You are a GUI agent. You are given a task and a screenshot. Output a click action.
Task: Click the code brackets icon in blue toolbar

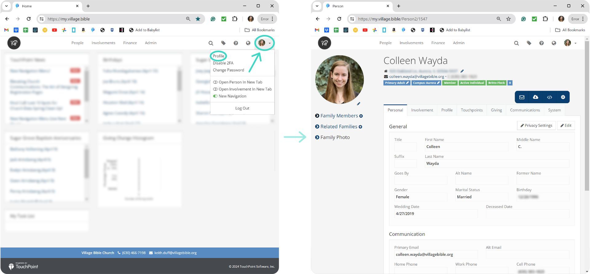point(549,97)
